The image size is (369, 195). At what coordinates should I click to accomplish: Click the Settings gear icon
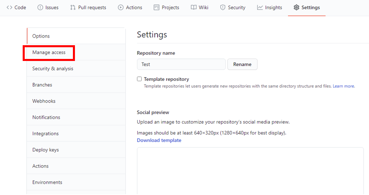[296, 8]
